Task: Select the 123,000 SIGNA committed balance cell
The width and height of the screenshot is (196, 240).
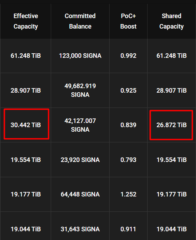Action: (x=80, y=56)
